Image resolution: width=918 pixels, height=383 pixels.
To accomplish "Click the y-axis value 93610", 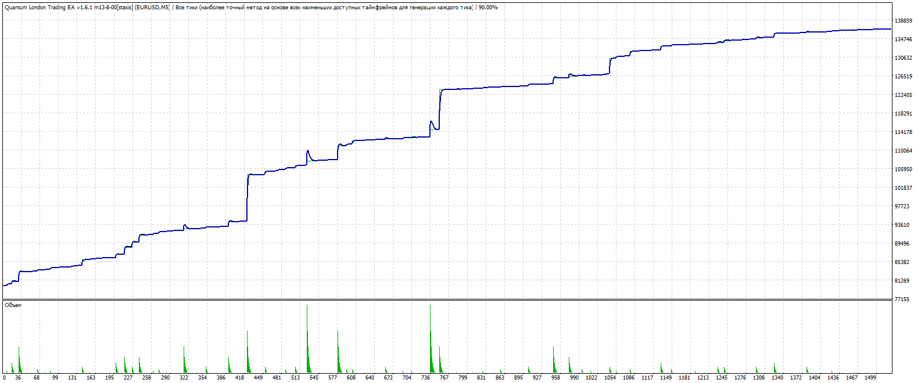I will click(902, 225).
